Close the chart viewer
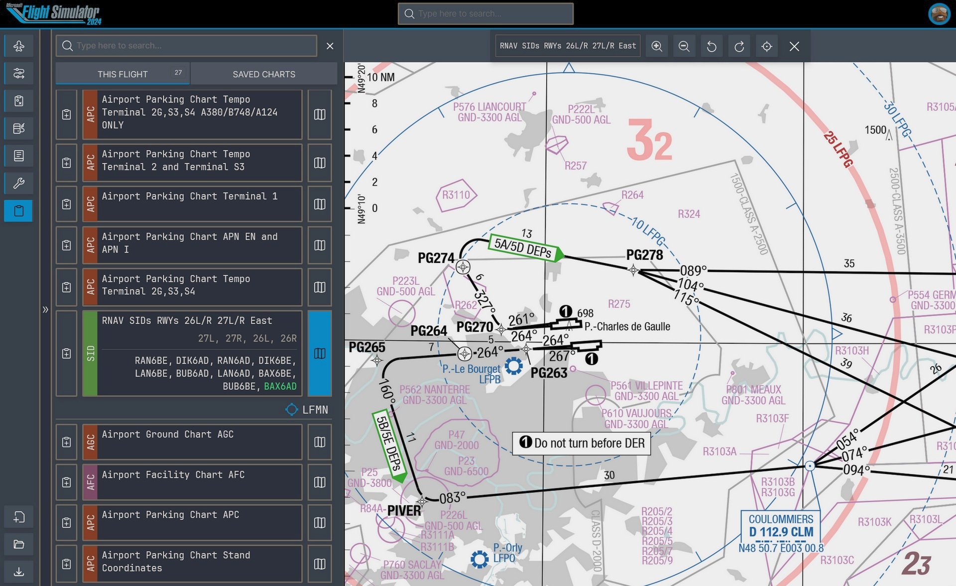 [794, 46]
